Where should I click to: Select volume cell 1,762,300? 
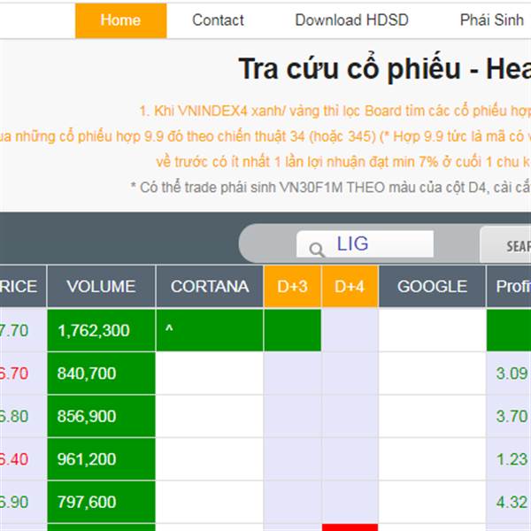(101, 330)
